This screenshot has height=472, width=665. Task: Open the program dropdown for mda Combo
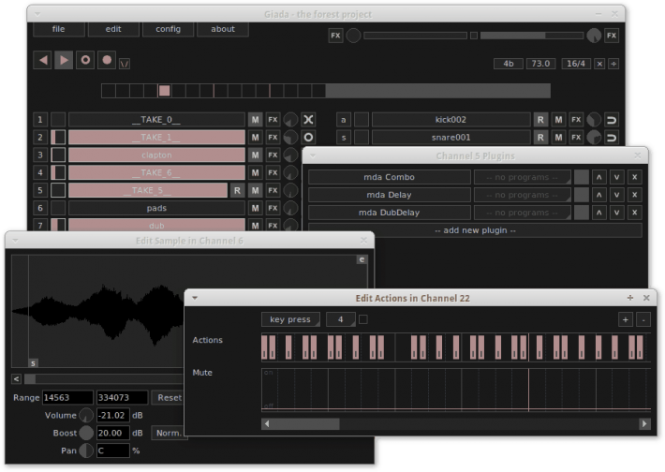(x=522, y=177)
